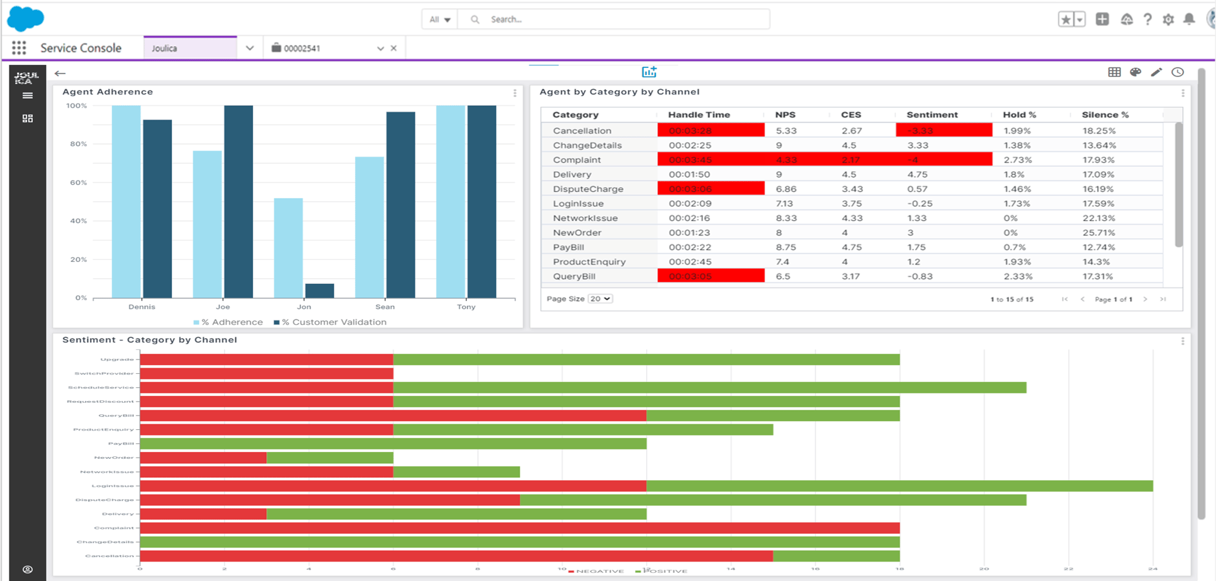This screenshot has height=581, width=1216.
Task: Open Sentiment widget options menu
Action: tap(1183, 341)
